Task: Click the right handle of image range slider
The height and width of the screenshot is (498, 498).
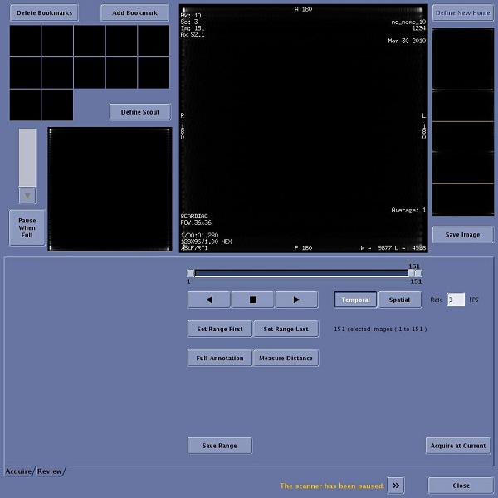Action: tap(417, 273)
